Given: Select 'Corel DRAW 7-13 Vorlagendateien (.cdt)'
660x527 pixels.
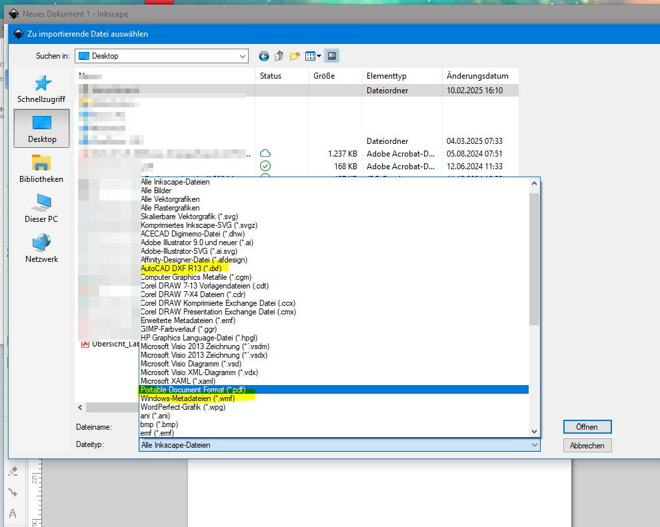Looking at the screenshot, I should pyautogui.click(x=205, y=286).
